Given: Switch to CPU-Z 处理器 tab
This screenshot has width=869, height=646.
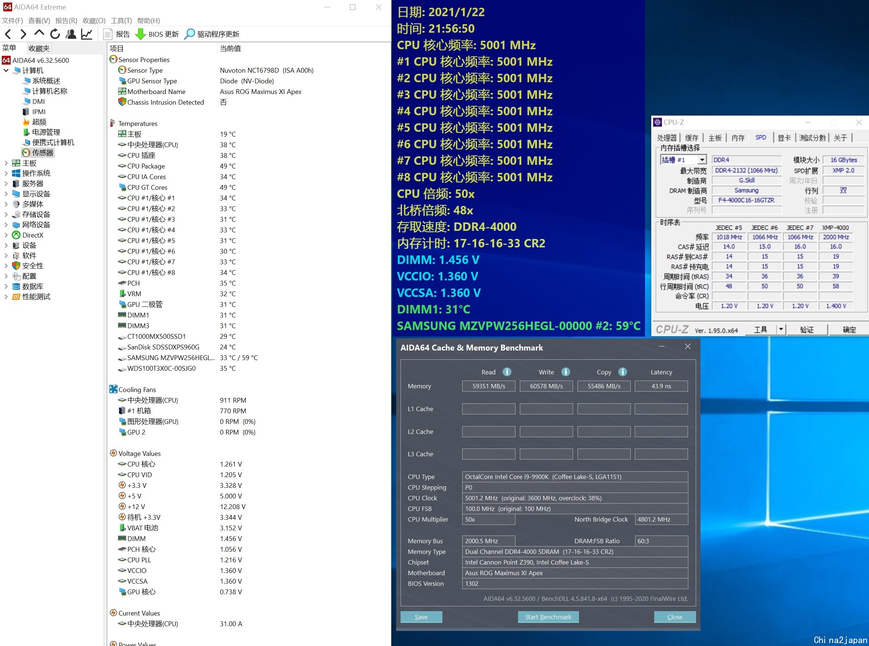Looking at the screenshot, I should 667,138.
